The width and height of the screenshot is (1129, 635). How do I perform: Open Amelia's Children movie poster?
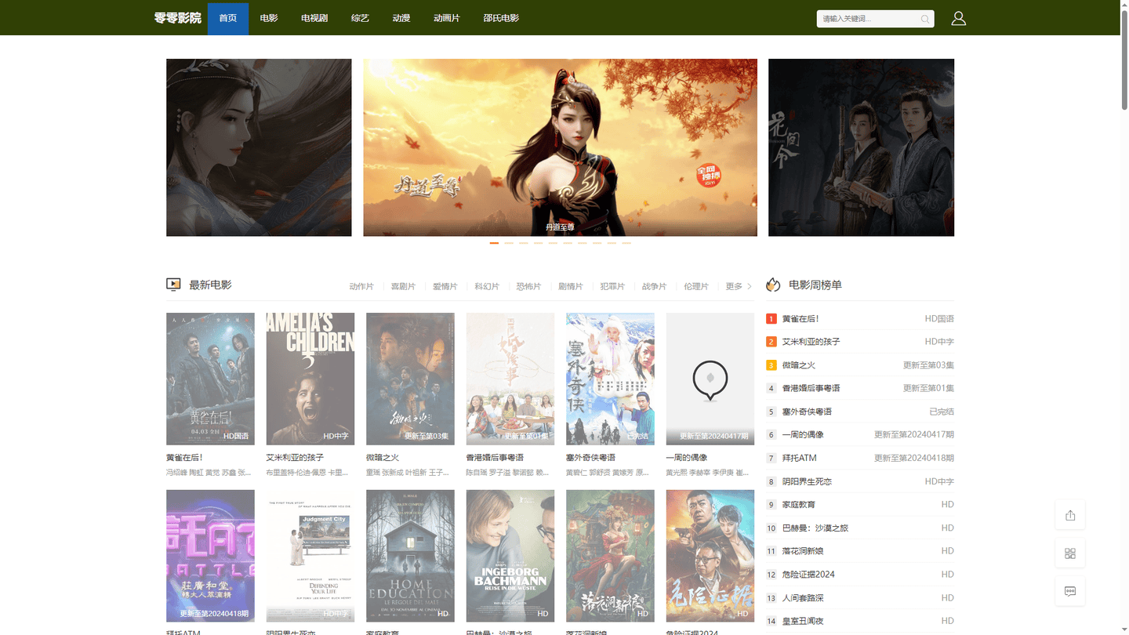click(310, 379)
